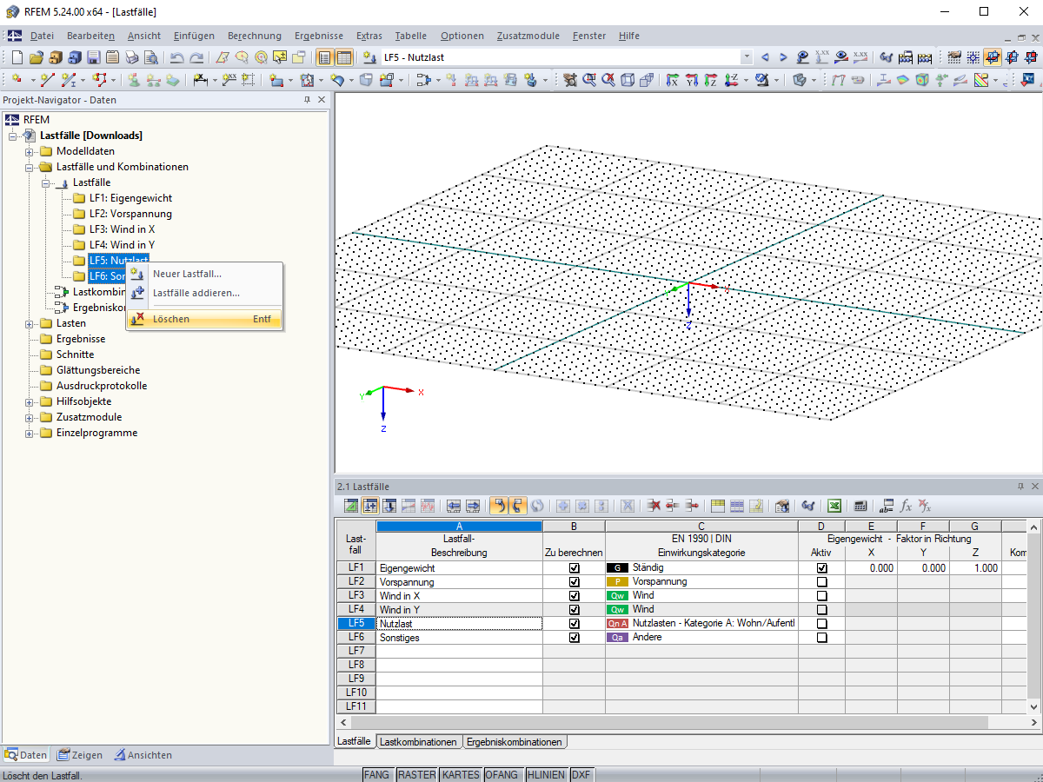Viewport: 1043px width, 782px height.
Task: Switch to the Lastkombinationen table tab
Action: coord(418,742)
